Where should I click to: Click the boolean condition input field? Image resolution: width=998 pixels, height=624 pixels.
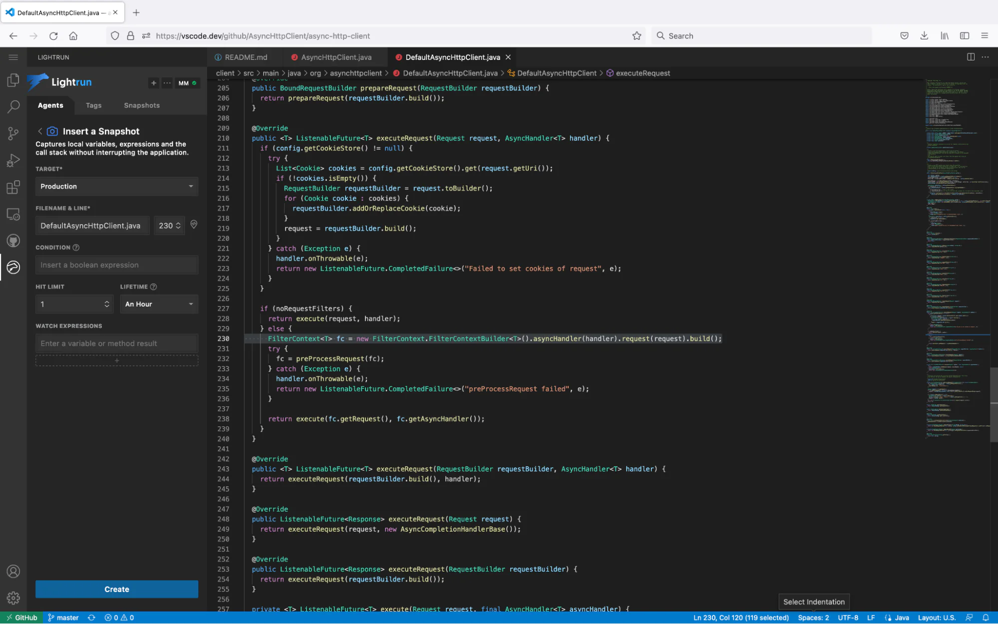click(116, 265)
